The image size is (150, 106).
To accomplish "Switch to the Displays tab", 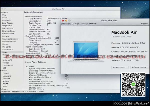I will tap(75, 24).
